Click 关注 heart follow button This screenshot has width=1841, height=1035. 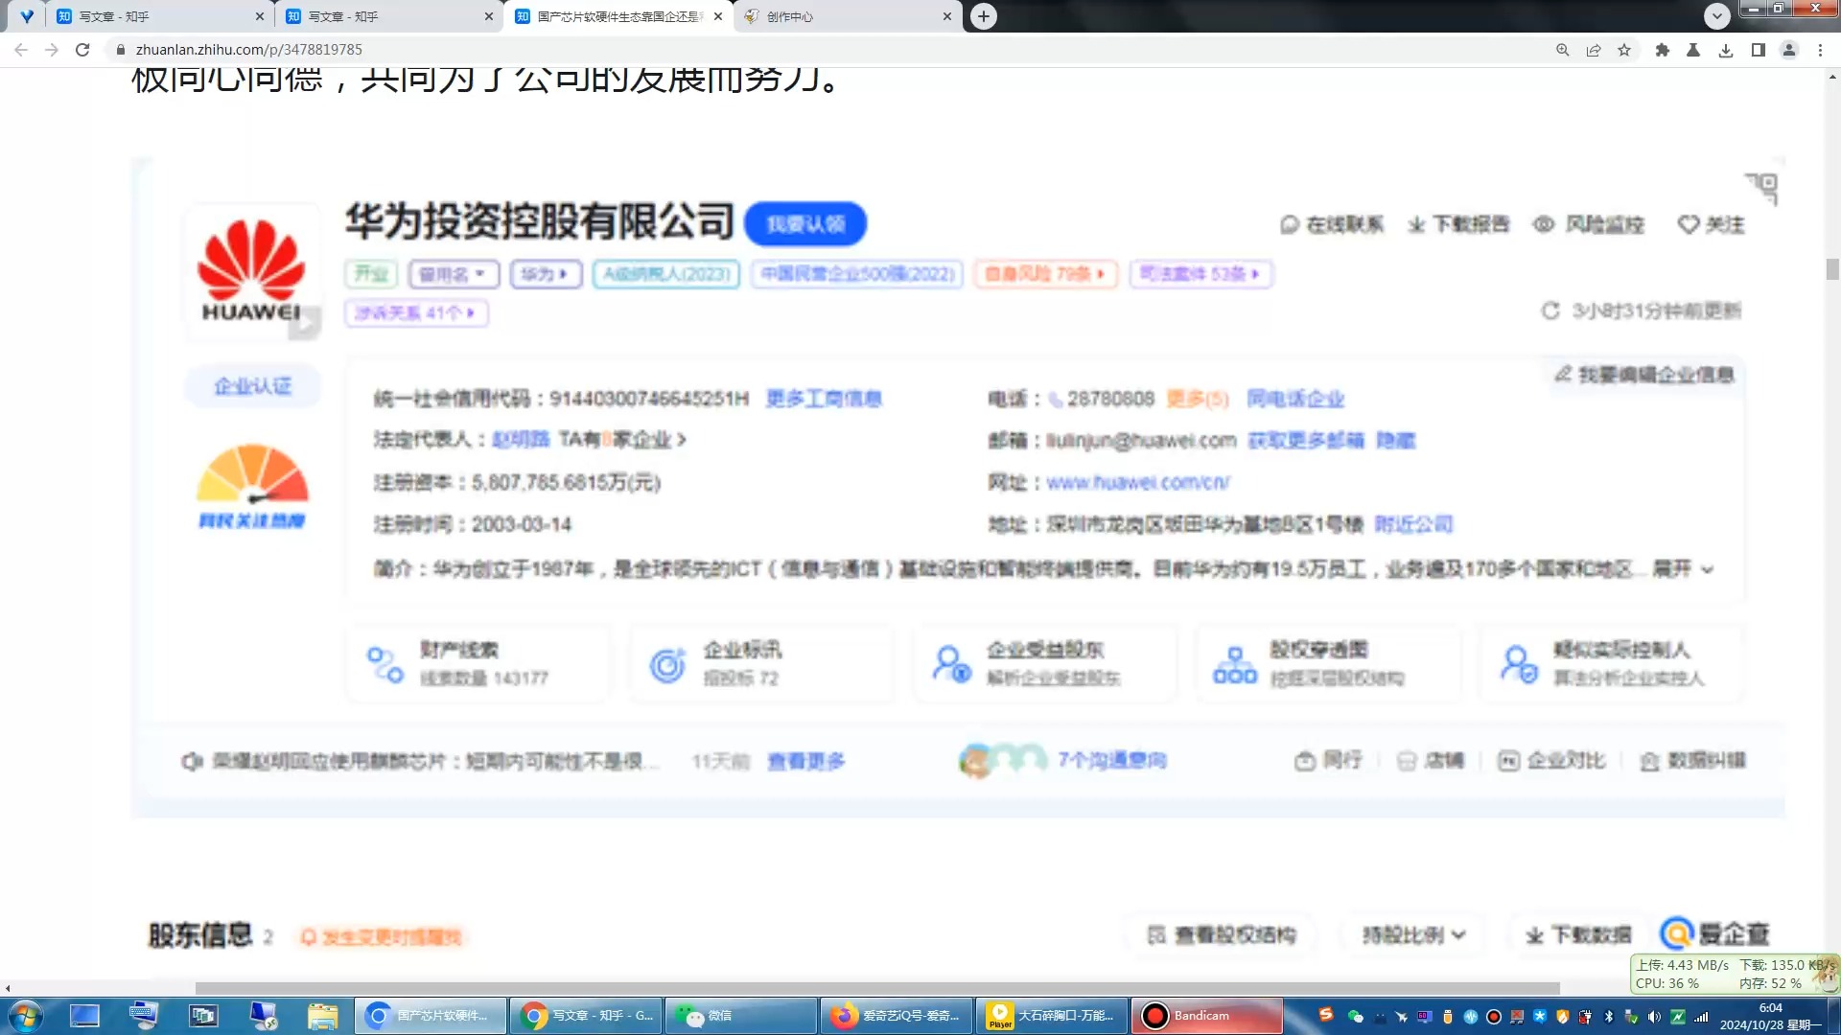(1711, 224)
